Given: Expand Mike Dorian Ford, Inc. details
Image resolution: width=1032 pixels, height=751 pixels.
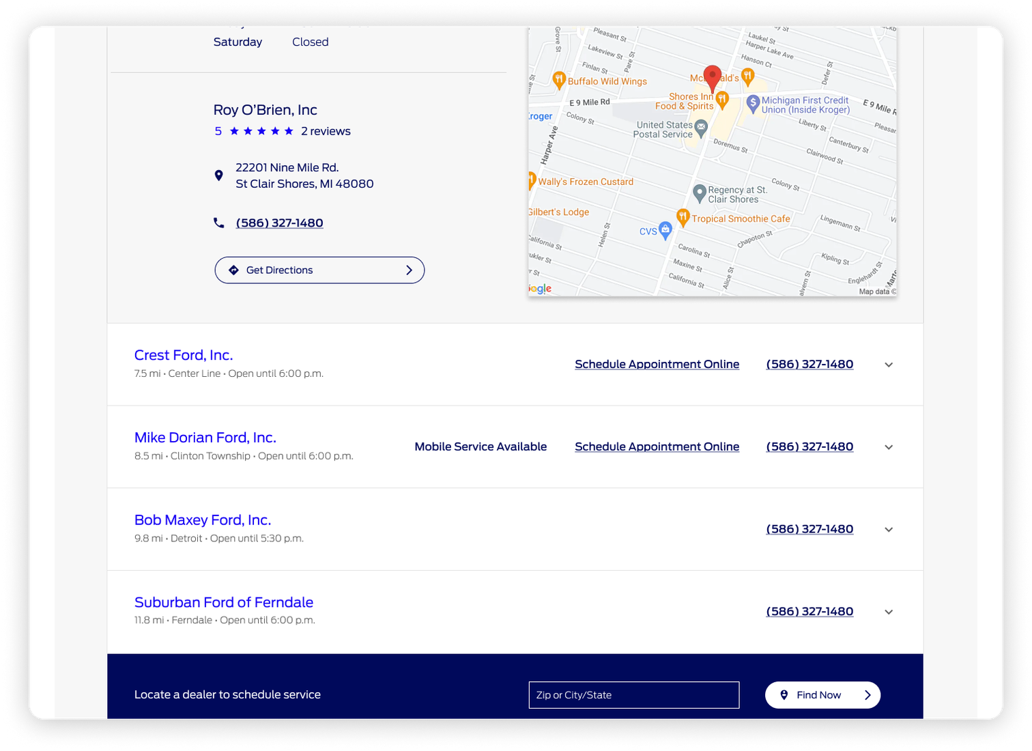Looking at the screenshot, I should click(889, 447).
